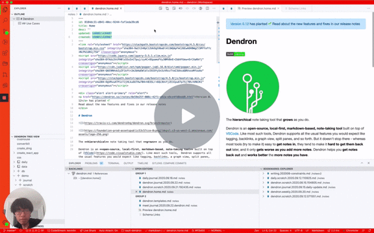This screenshot has height=233, width=374.
Task: Click the Explorer icon in activity bar
Action: (5, 10)
